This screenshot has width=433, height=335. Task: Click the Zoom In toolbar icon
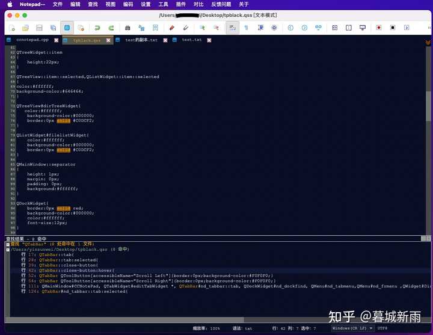point(202,28)
